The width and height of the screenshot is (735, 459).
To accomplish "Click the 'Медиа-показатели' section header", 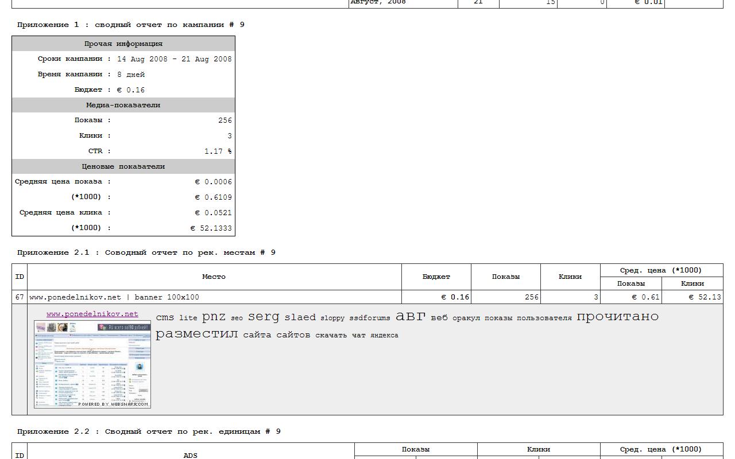I will coord(123,105).
